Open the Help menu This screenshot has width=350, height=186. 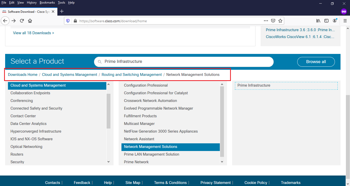tap(71, 3)
